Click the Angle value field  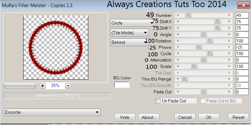coord(242,34)
